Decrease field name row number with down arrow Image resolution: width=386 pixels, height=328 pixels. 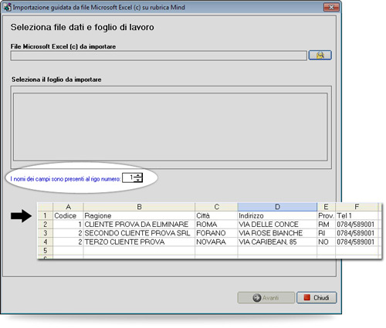(x=138, y=180)
